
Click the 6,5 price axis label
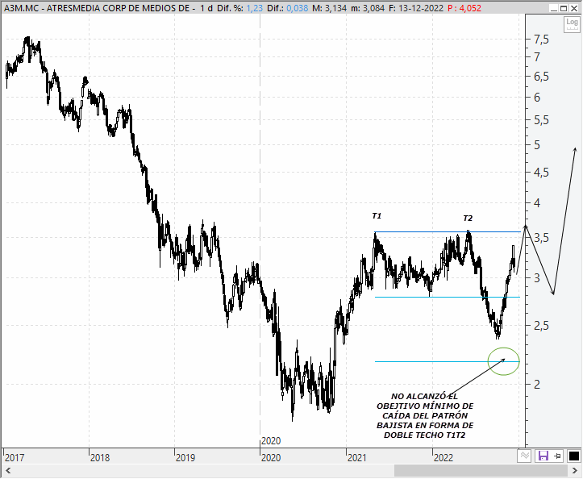pyautogui.click(x=541, y=77)
